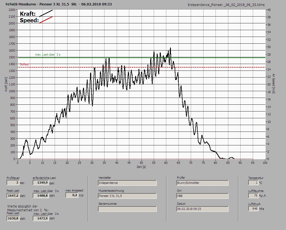Click the max Airspeed field showing 0,2
Screen dimensions: 286x230
click(x=72, y=195)
